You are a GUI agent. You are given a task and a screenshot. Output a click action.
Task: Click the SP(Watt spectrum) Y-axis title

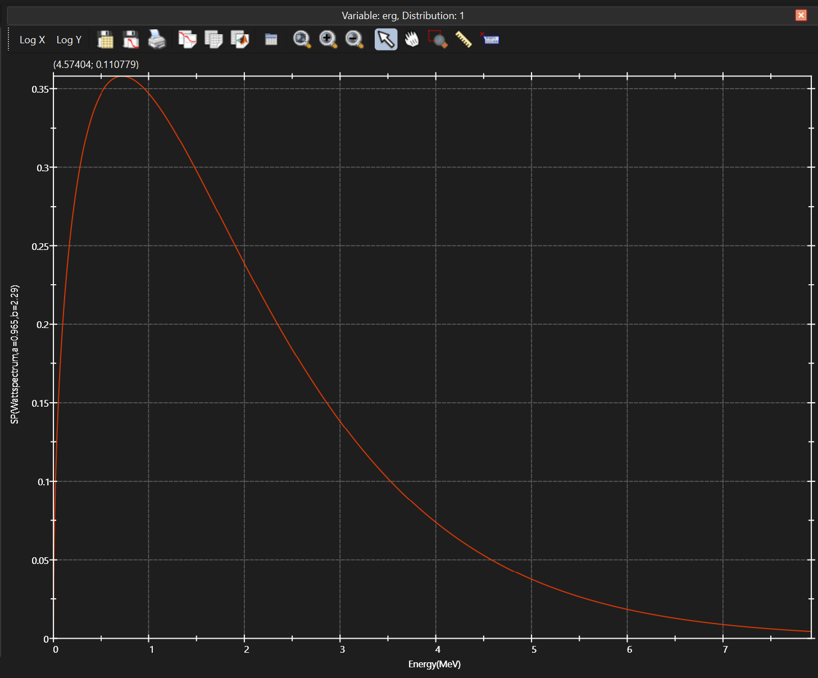(x=15, y=354)
